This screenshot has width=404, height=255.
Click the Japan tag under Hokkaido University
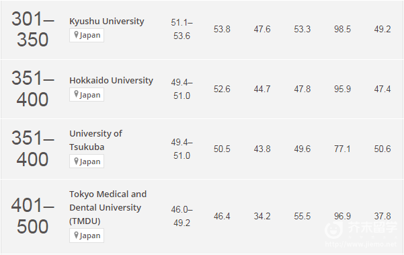click(87, 95)
